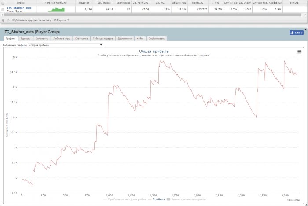Toggle Прибыль за минусом рейка legend
This screenshot has width=308, height=206.
pos(125,199)
